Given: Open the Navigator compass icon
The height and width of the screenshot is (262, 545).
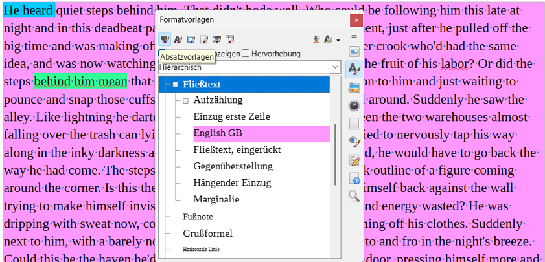Looking at the screenshot, I should [354, 105].
